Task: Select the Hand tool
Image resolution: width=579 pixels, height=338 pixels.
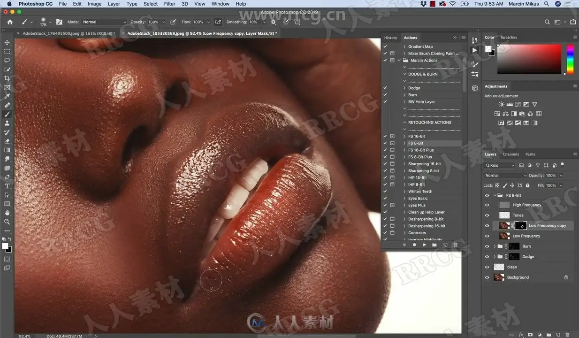Action: click(x=7, y=213)
